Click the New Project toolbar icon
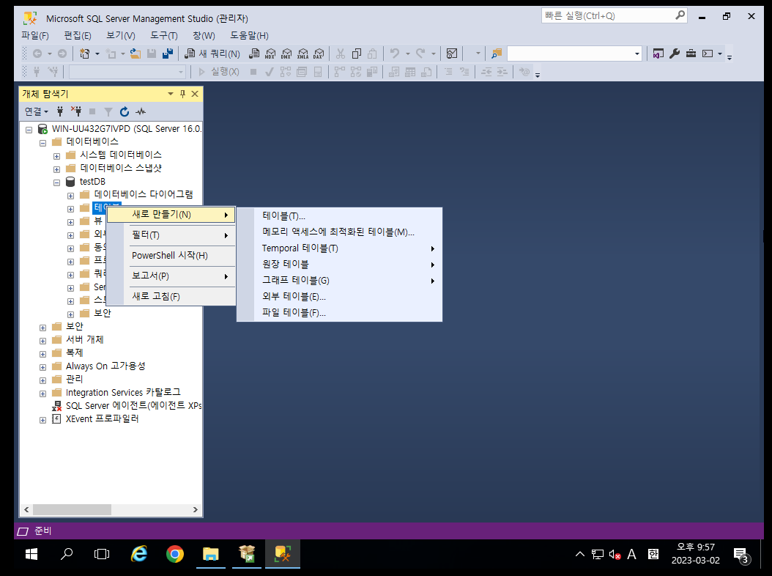This screenshot has height=576, width=772. pos(85,53)
